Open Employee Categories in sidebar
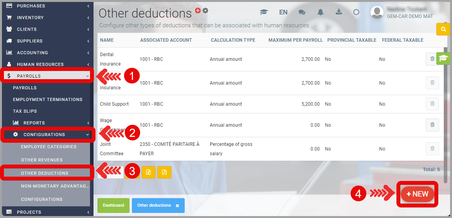The width and height of the screenshot is (452, 218). (x=49, y=147)
